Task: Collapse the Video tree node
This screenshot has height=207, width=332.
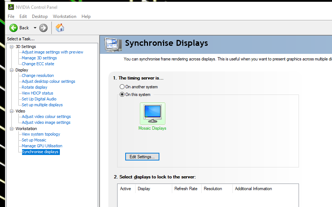Action: click(x=12, y=111)
